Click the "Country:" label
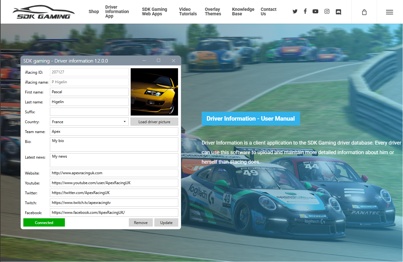Image resolution: width=403 pixels, height=262 pixels. [32, 122]
